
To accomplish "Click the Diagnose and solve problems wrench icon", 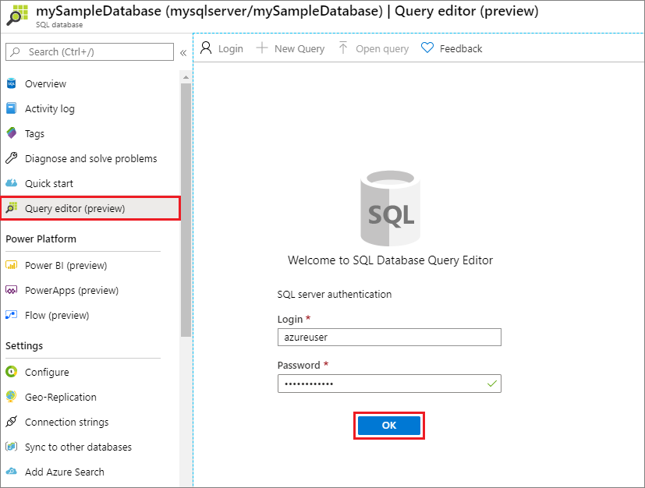I will tap(14, 158).
